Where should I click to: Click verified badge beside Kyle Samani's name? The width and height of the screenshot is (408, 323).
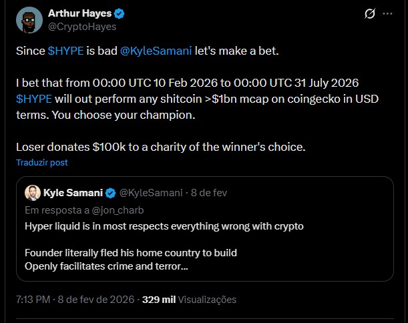[110, 193]
